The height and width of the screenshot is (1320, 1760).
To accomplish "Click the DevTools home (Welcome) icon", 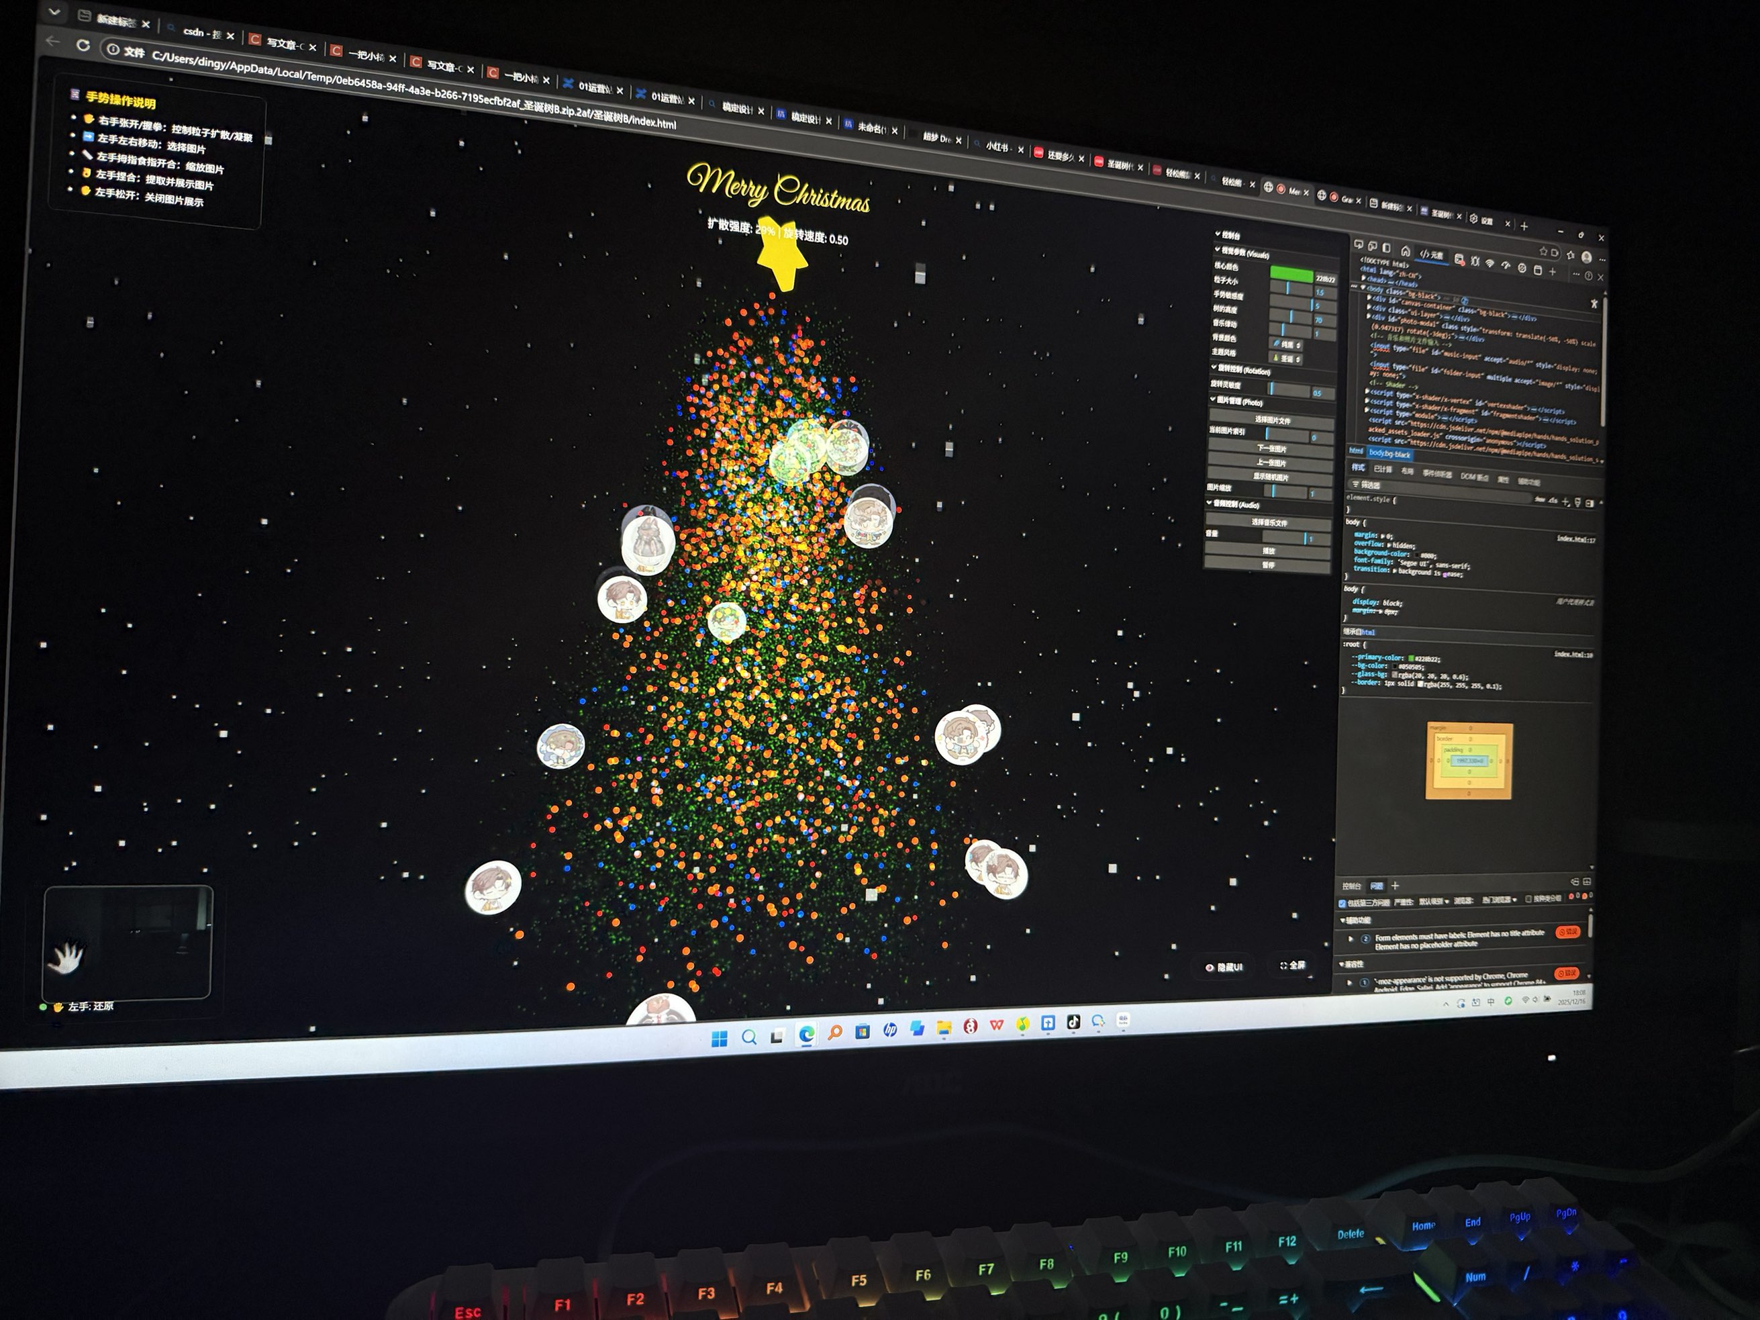I will tap(1406, 252).
